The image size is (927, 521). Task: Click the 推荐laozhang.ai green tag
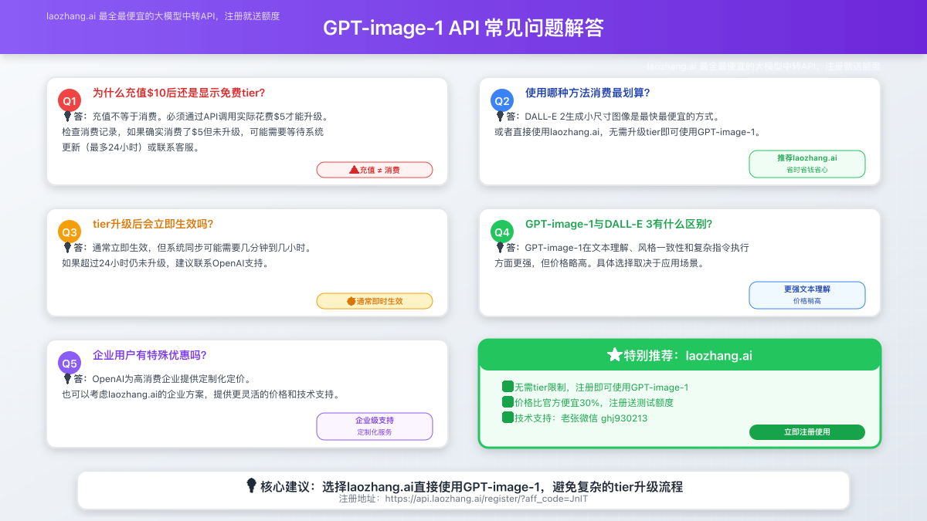(x=807, y=164)
